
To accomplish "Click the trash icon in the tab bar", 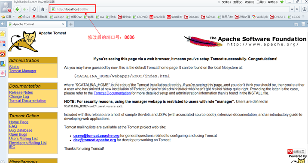I will [303, 24].
